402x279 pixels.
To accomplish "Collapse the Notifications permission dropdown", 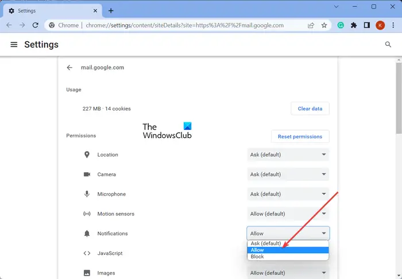I will pos(288,234).
